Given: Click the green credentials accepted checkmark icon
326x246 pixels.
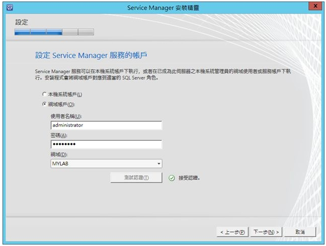Looking at the screenshot, I should pos(172,178).
